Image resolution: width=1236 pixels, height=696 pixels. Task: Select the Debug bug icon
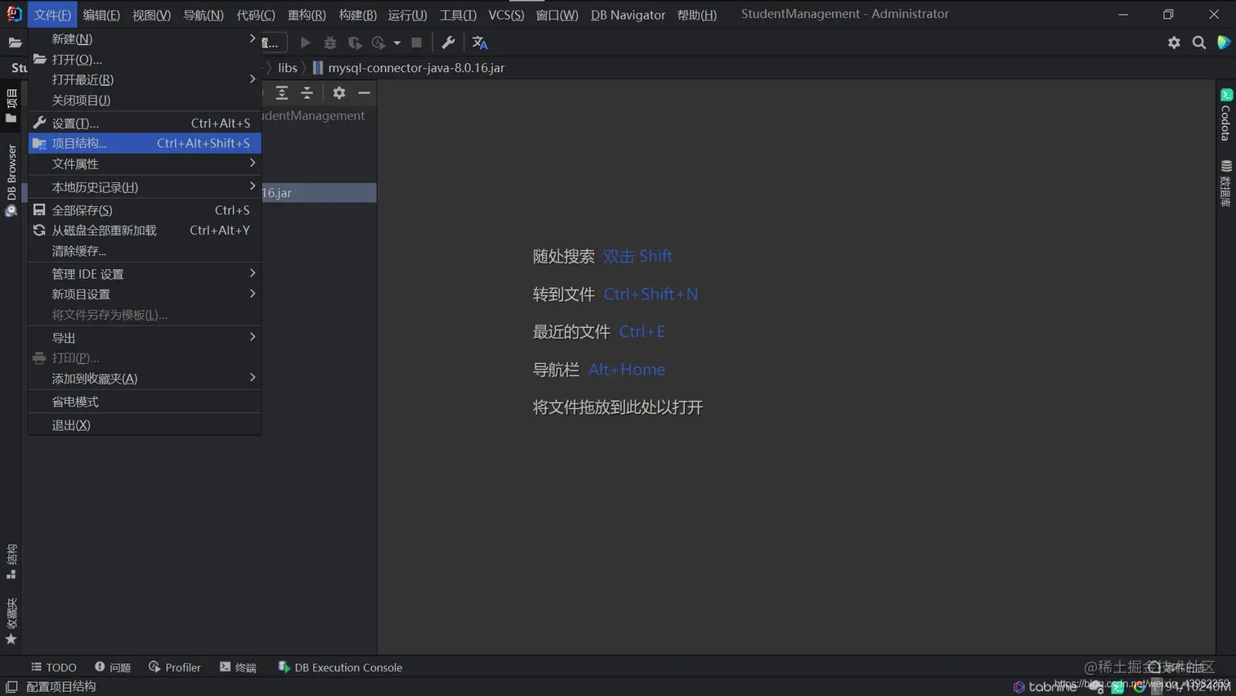(330, 43)
